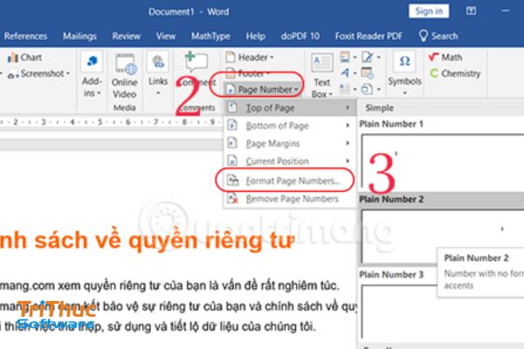This screenshot has width=524, height=349.
Task: Select Plain Number 1 preview thumbnail
Action: 443,162
